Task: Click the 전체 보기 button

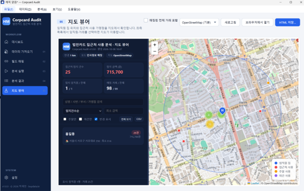Action: click(x=126, y=119)
